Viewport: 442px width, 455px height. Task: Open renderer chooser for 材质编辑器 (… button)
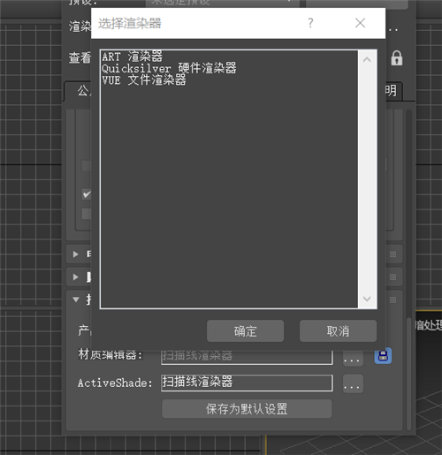tap(353, 359)
